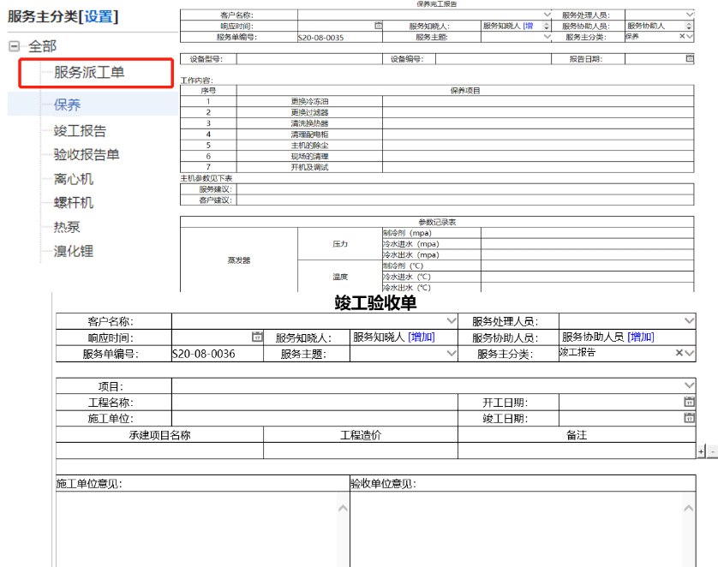The height and width of the screenshot is (567, 718).
Task: Collapse the 全部 tree node
Action: pyautogui.click(x=14, y=46)
